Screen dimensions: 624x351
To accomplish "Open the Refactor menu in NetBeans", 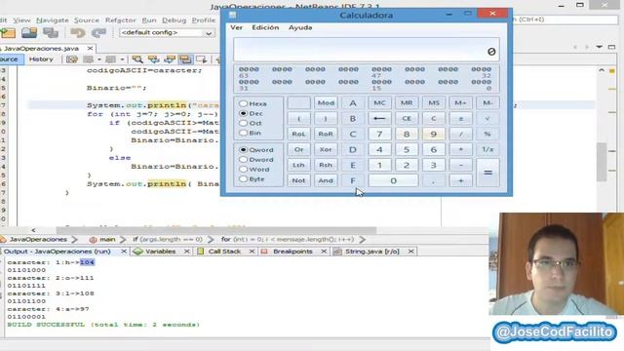I will point(120,19).
